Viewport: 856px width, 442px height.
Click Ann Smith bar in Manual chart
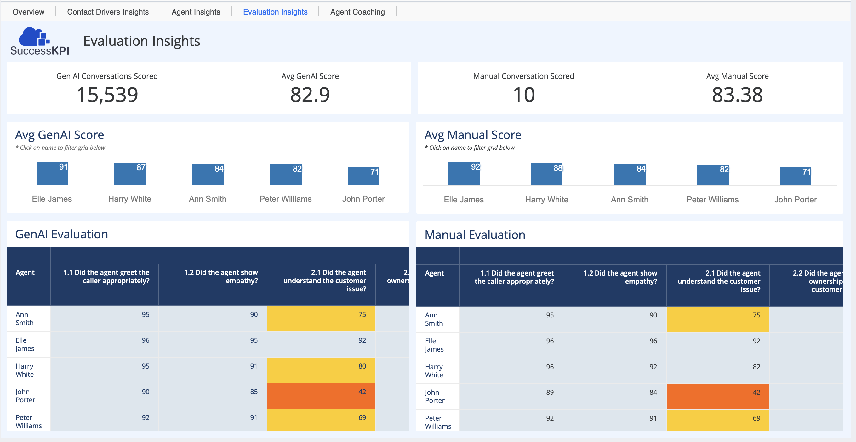tap(629, 175)
